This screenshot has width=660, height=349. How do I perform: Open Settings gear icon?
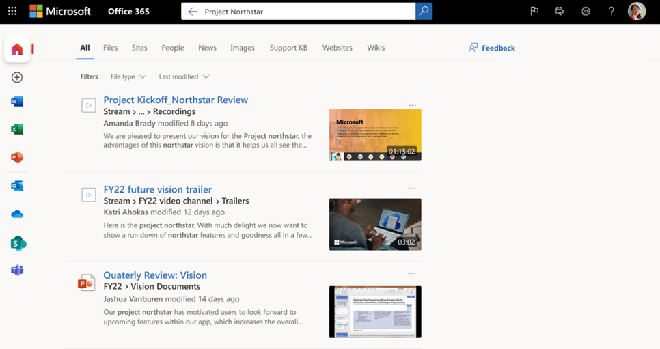586,12
